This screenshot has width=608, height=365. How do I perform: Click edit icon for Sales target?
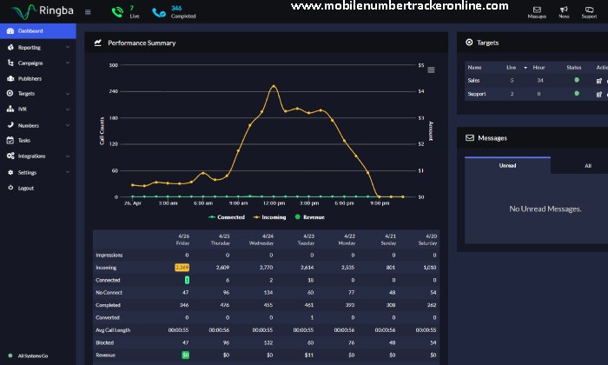598,80
